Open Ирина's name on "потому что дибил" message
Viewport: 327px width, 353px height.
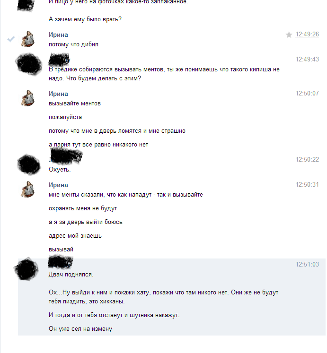(58, 34)
